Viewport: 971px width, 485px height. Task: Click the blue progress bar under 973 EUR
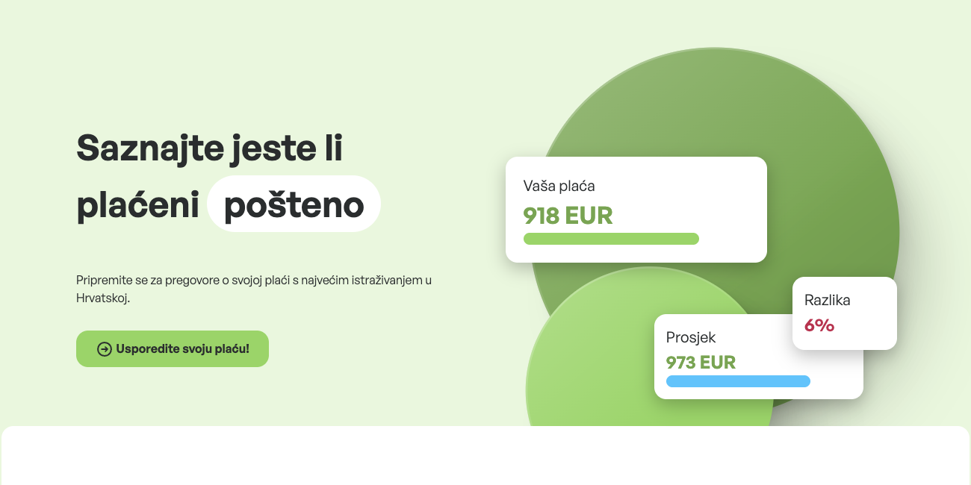[738, 381]
